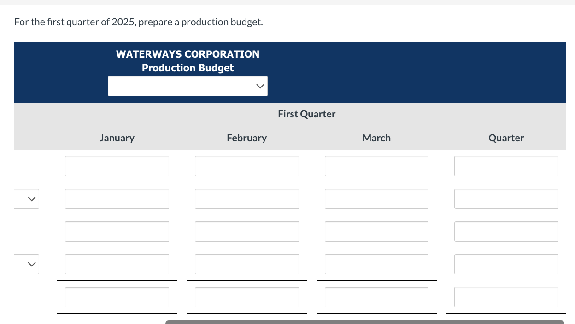Click the January input in the second row
Screen dimensions: 575x324
pos(117,199)
